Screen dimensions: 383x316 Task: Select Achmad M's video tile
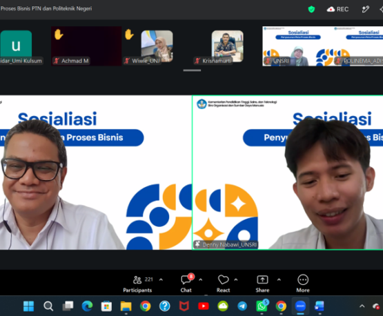[x=86, y=46]
